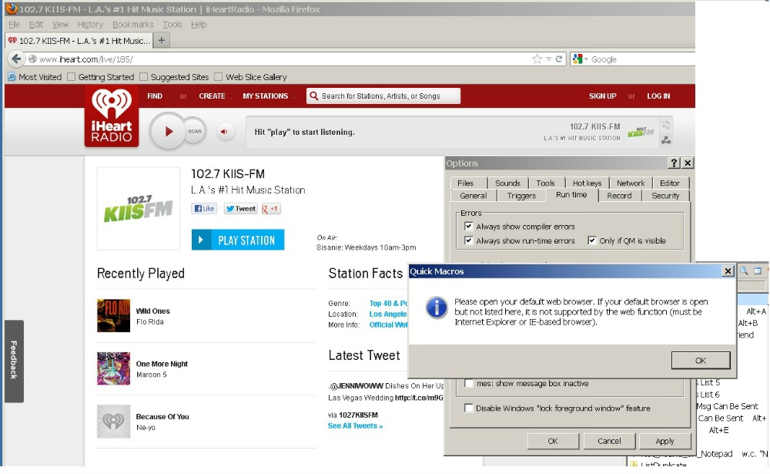Expand the FIND dropdown menu
The height and width of the screenshot is (474, 770).
[159, 96]
